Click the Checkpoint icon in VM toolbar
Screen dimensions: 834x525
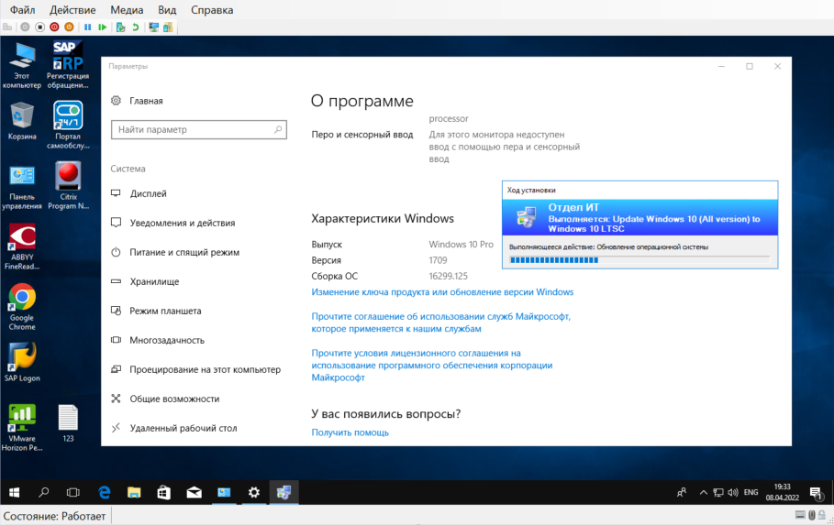(121, 27)
